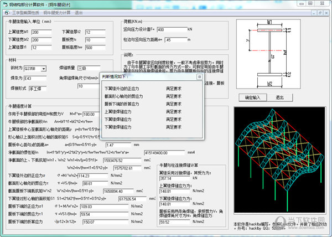Click 上翼缘焊缝应力 row in dialog
Viewport: 332px width, 237px height.
(x=143, y=112)
